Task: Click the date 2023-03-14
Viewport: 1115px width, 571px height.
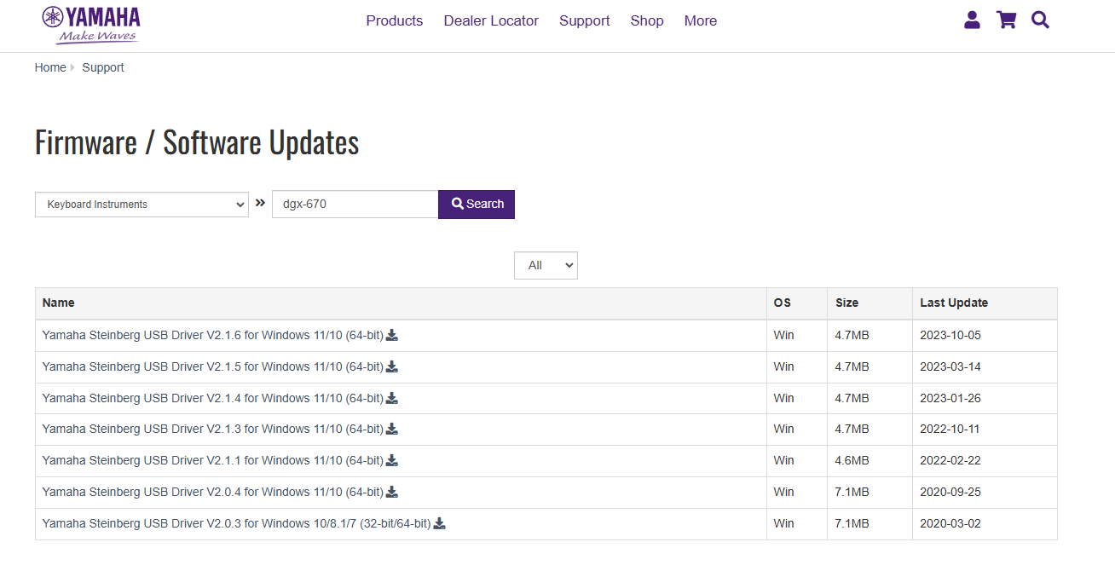Action: (950, 366)
